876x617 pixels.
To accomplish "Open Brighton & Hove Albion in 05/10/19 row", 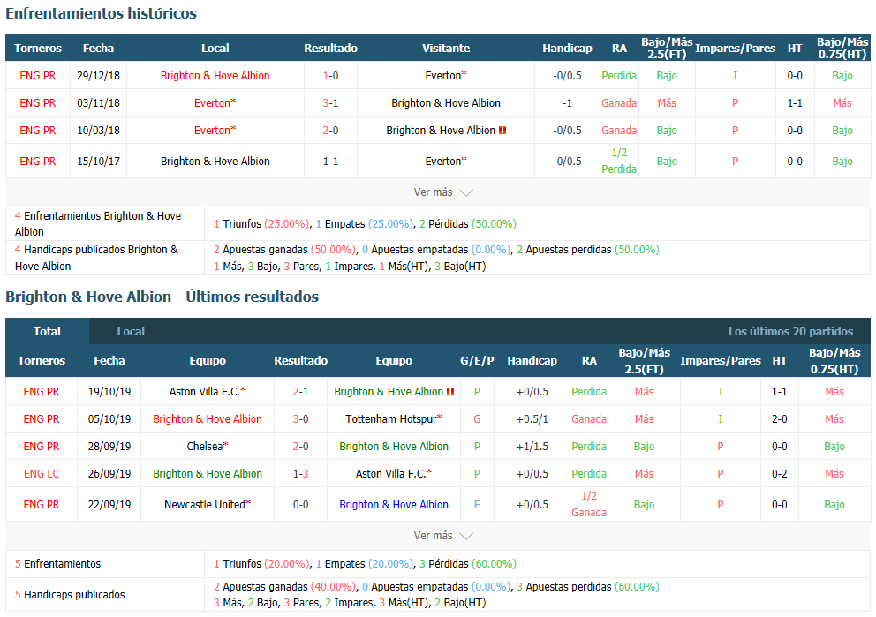I will [x=208, y=418].
